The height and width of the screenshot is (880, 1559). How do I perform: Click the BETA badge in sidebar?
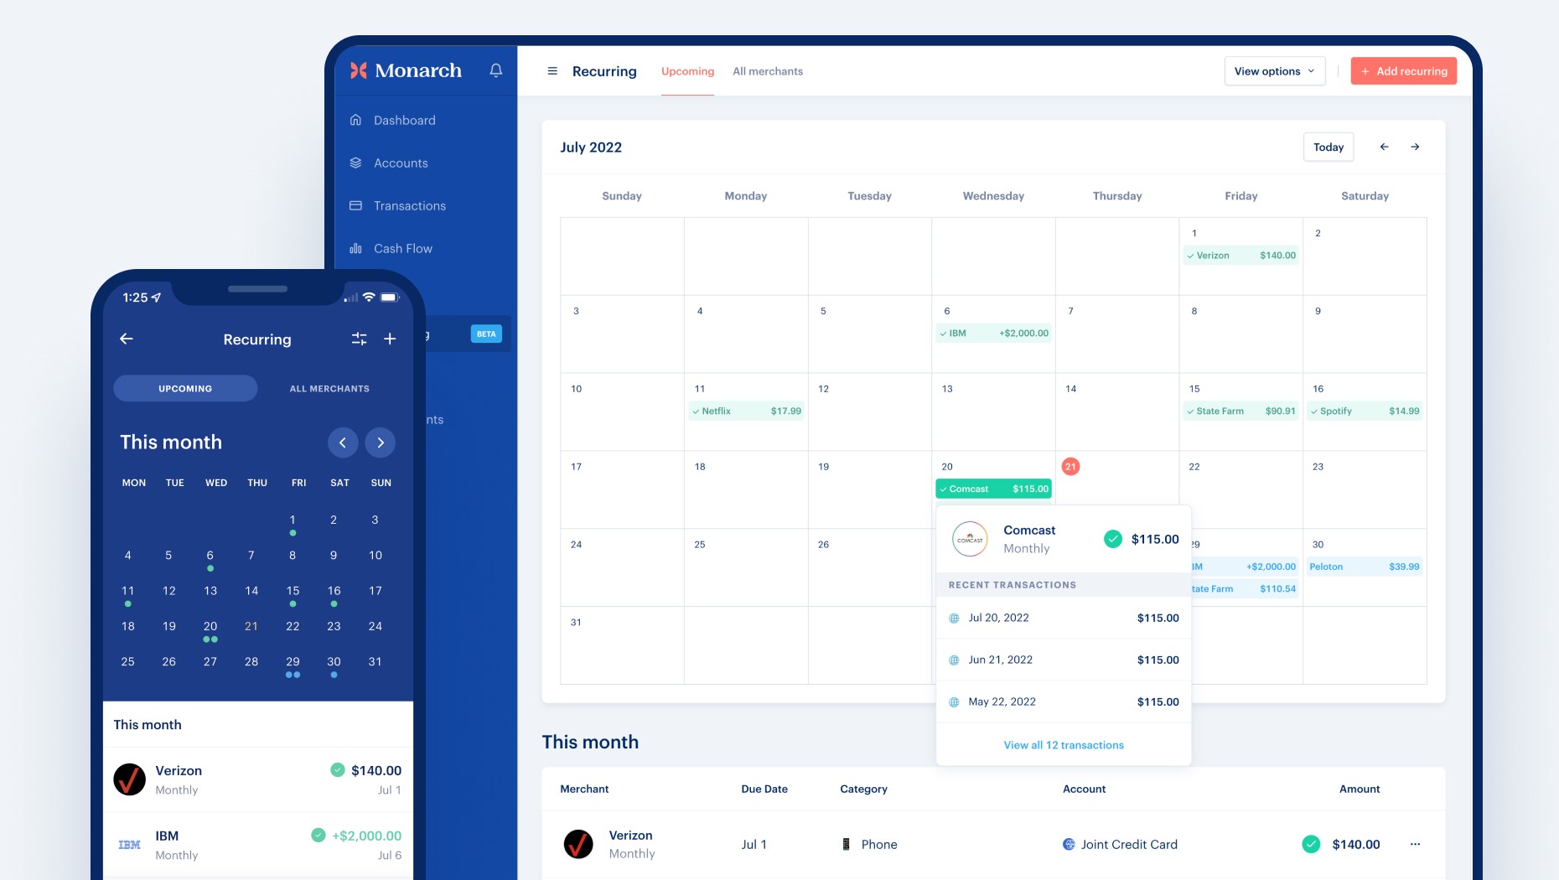pos(486,334)
